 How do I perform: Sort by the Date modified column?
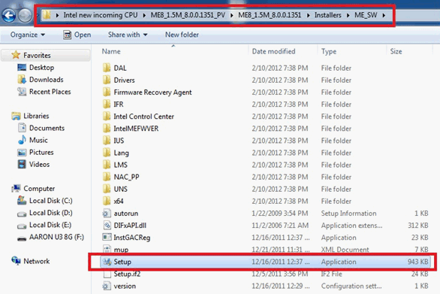point(273,51)
